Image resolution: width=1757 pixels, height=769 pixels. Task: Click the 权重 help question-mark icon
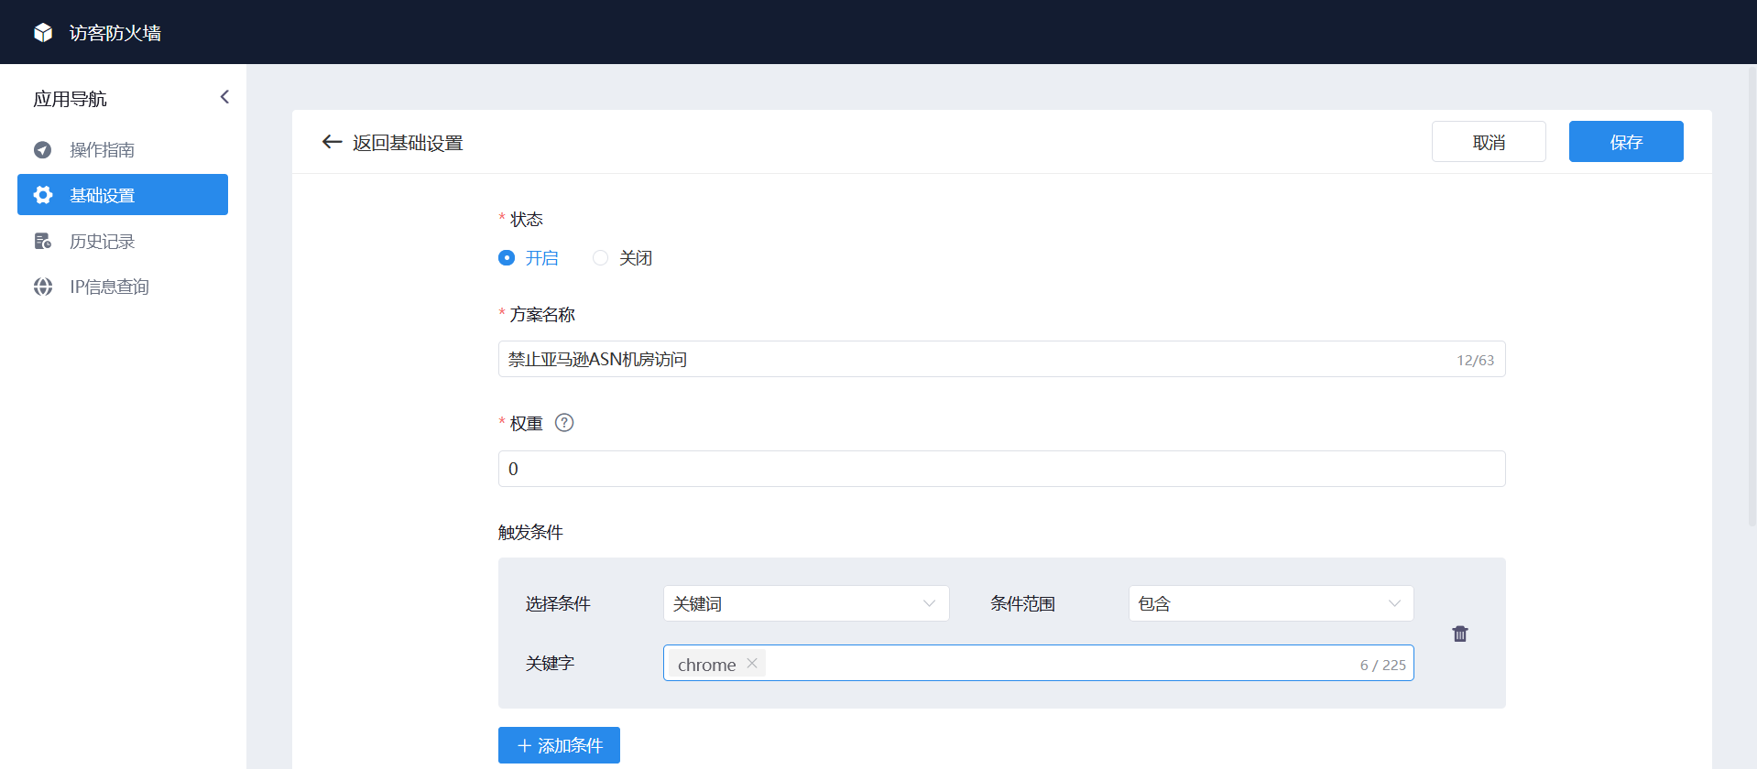point(564,423)
